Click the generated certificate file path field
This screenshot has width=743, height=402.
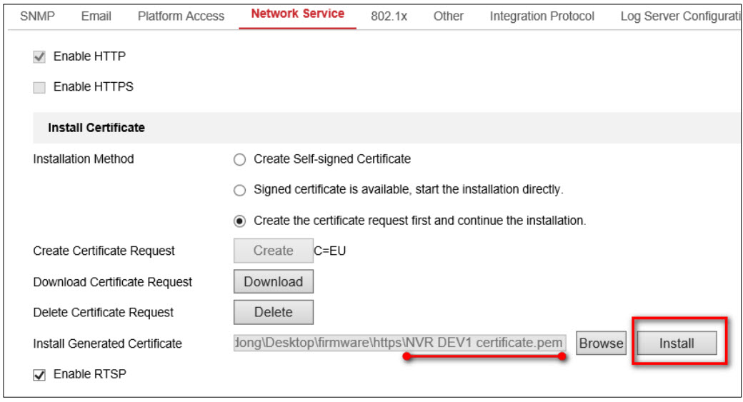[x=400, y=343]
